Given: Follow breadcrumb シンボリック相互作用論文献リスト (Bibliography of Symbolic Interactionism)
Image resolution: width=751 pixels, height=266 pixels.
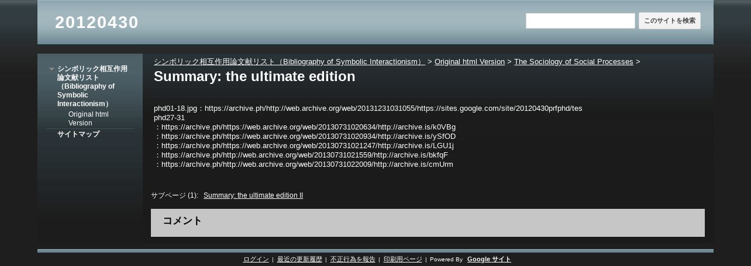Looking at the screenshot, I should pyautogui.click(x=290, y=61).
